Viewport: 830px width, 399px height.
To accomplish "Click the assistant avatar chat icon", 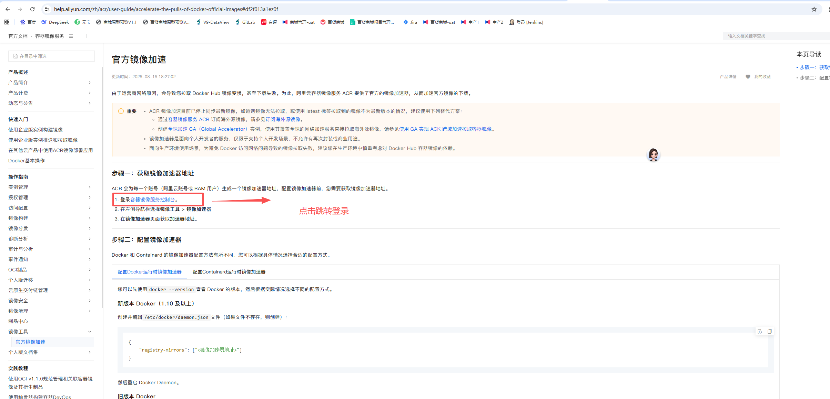I will click(x=653, y=155).
